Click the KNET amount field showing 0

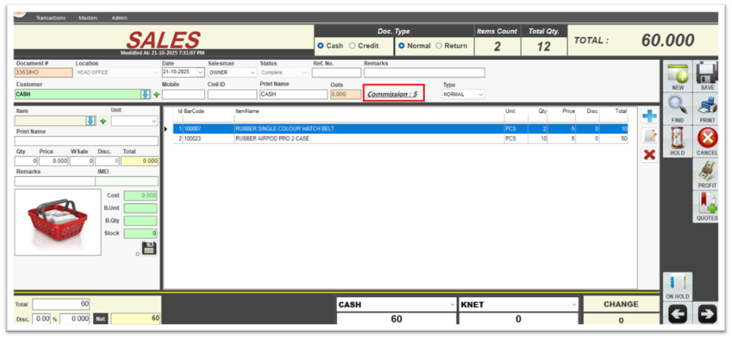click(518, 319)
